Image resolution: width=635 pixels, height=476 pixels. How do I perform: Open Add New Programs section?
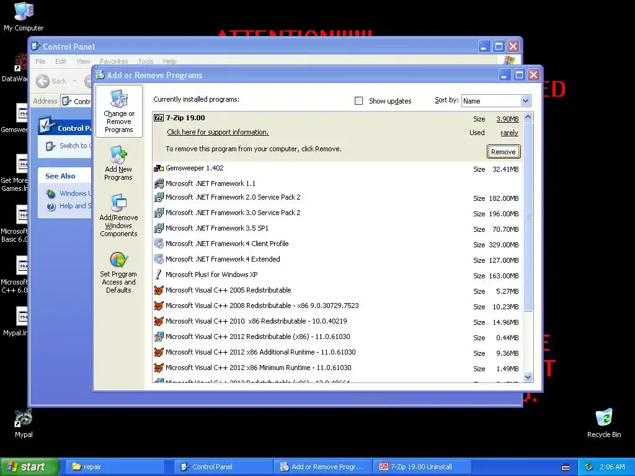(x=118, y=163)
